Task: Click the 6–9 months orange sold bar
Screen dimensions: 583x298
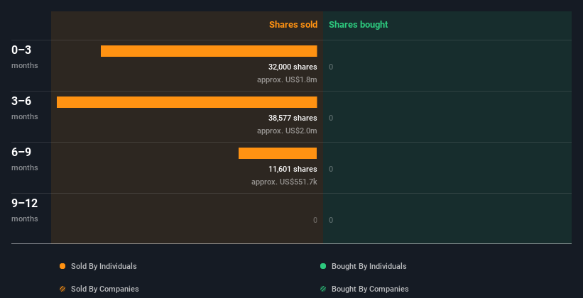Action: pos(278,153)
